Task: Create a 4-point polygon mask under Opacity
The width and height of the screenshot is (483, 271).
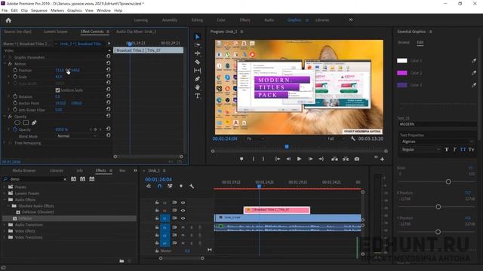Action: 26,123
